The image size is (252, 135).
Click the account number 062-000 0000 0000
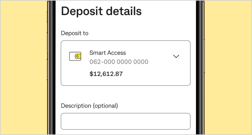[x=119, y=62]
